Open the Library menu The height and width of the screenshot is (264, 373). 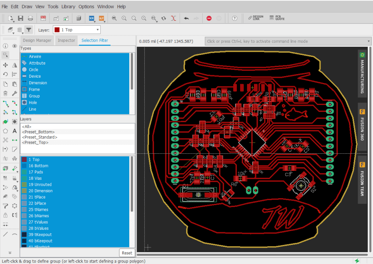[68, 7]
